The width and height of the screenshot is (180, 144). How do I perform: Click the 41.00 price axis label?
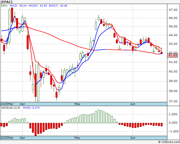173,62
